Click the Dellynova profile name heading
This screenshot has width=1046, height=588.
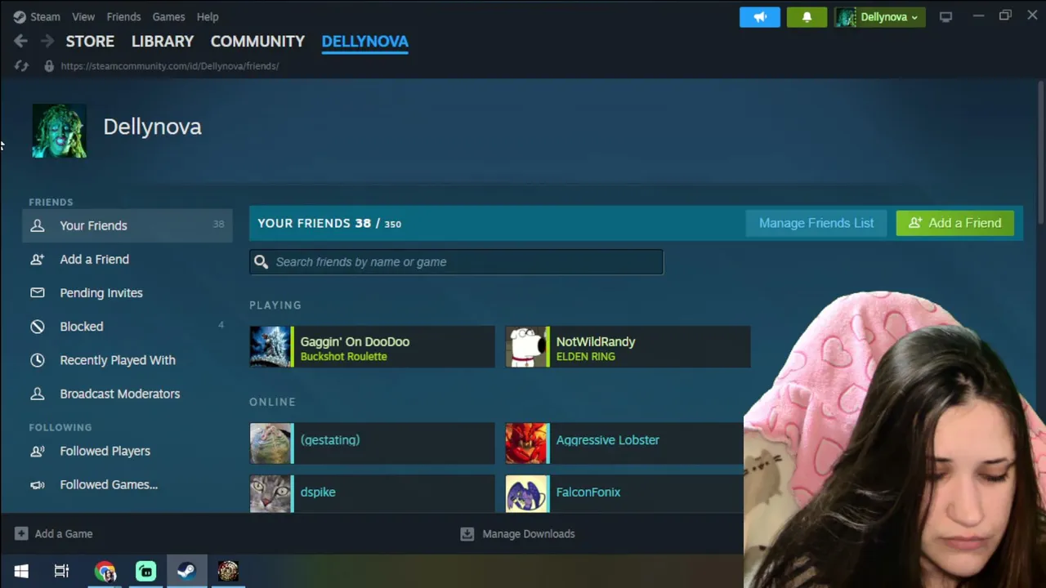tap(152, 127)
